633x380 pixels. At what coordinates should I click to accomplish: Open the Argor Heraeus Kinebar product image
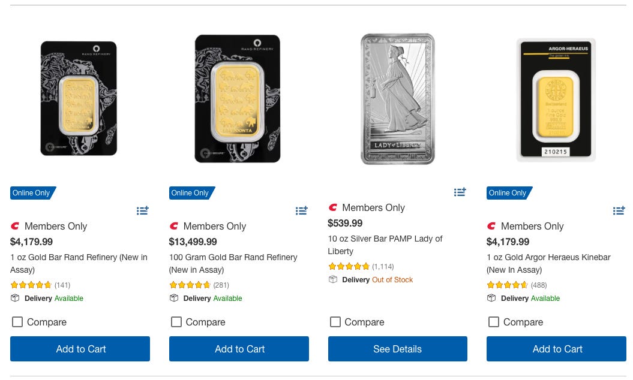click(x=556, y=100)
